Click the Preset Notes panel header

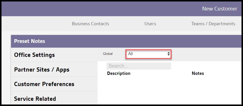point(29,41)
